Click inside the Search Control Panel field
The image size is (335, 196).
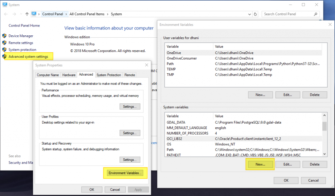point(288,14)
